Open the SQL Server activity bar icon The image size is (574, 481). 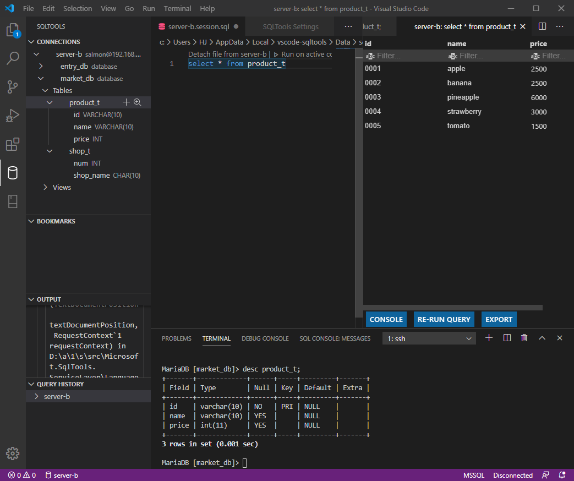(13, 201)
